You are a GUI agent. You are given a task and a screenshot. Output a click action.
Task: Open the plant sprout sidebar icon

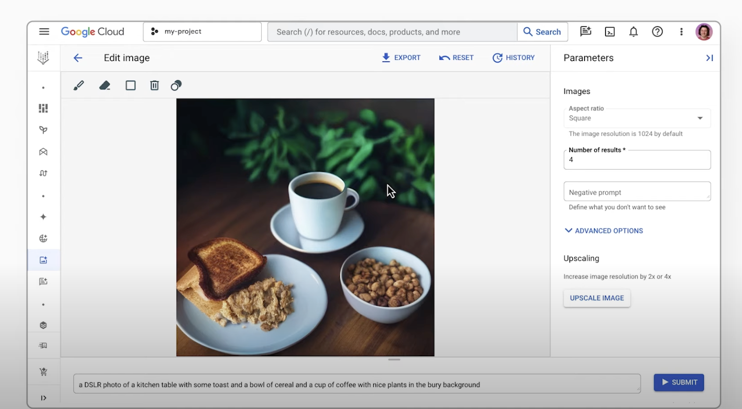[x=43, y=130]
